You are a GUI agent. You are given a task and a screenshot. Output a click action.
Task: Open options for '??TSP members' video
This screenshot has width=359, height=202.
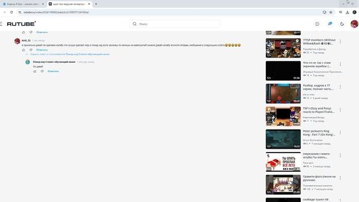pos(340,42)
